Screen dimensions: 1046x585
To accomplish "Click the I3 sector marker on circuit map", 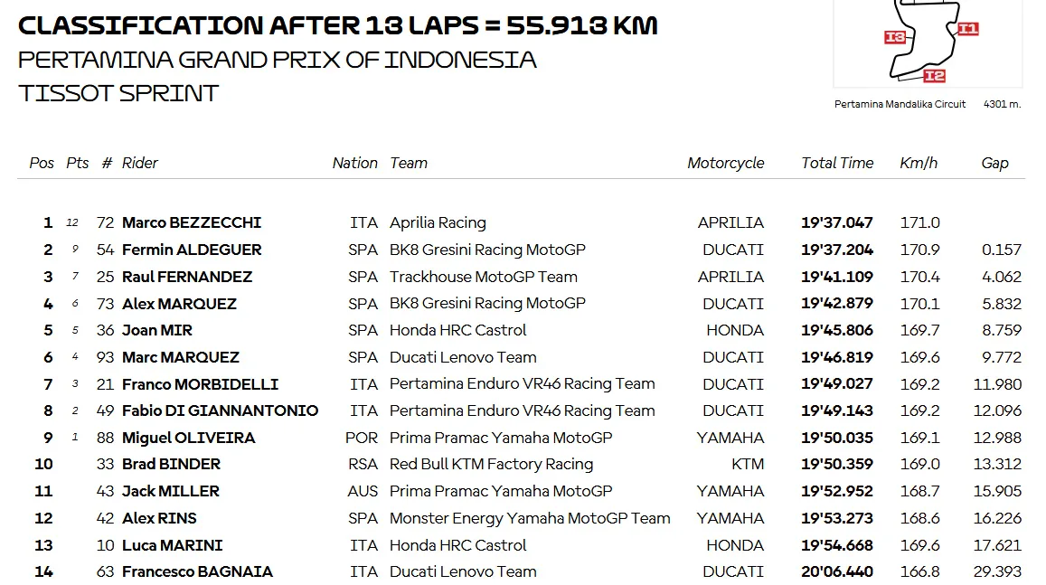I will click(x=895, y=37).
